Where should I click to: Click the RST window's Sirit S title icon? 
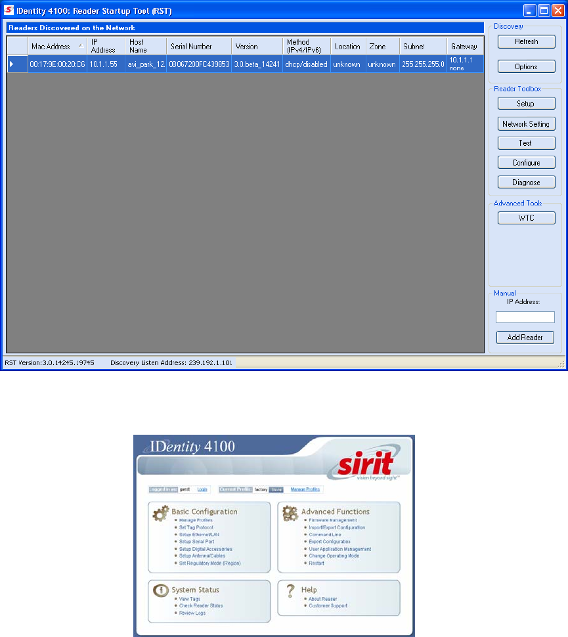[9, 10]
